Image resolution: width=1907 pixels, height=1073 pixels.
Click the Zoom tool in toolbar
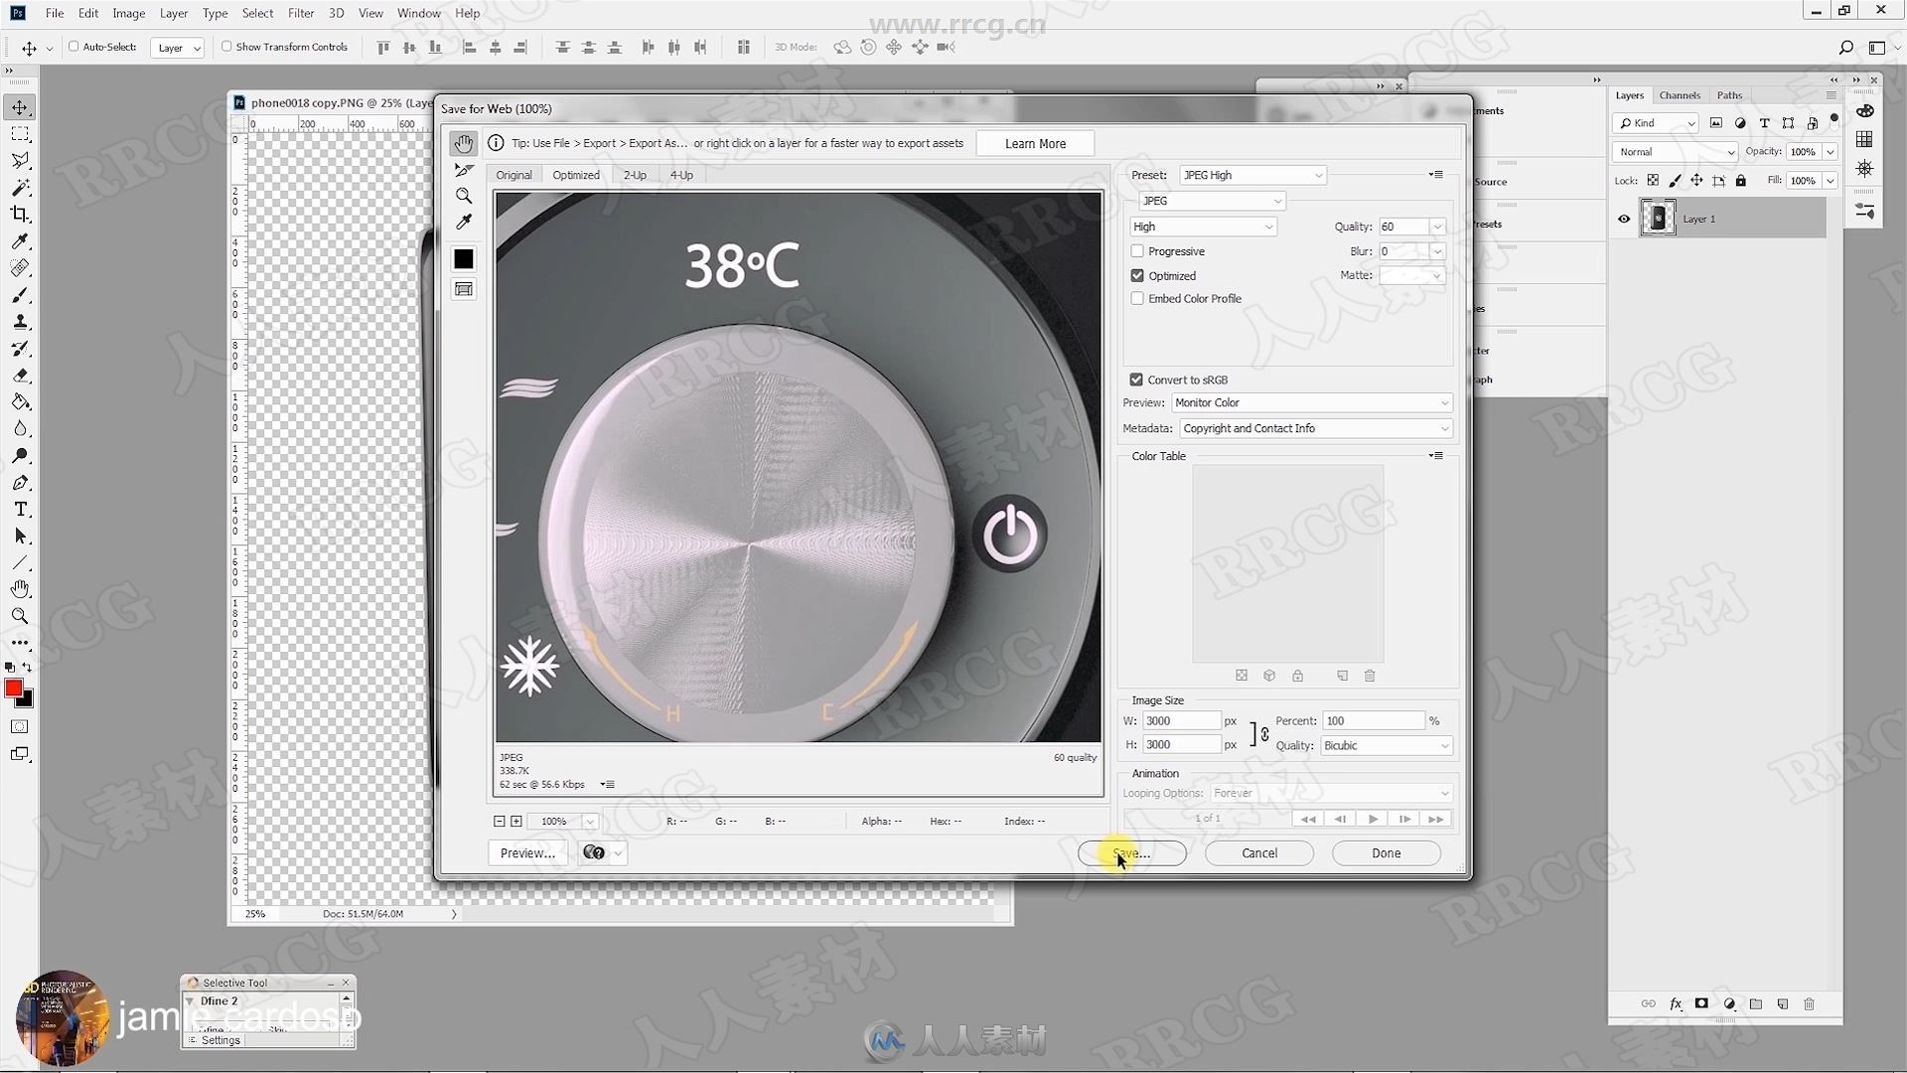tap(18, 614)
